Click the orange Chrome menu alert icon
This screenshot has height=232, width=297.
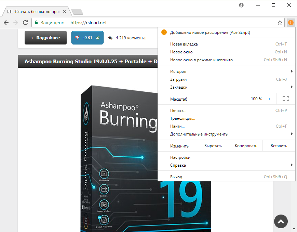tap(291, 23)
